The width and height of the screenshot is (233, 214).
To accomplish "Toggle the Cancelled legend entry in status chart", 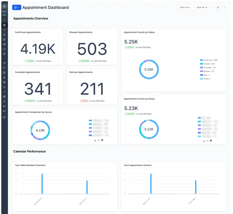I will coord(208,68).
